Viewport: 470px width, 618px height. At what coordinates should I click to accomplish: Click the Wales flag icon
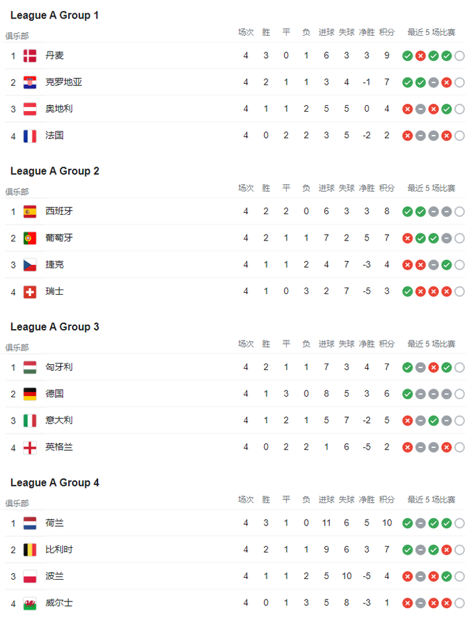pyautogui.click(x=30, y=603)
